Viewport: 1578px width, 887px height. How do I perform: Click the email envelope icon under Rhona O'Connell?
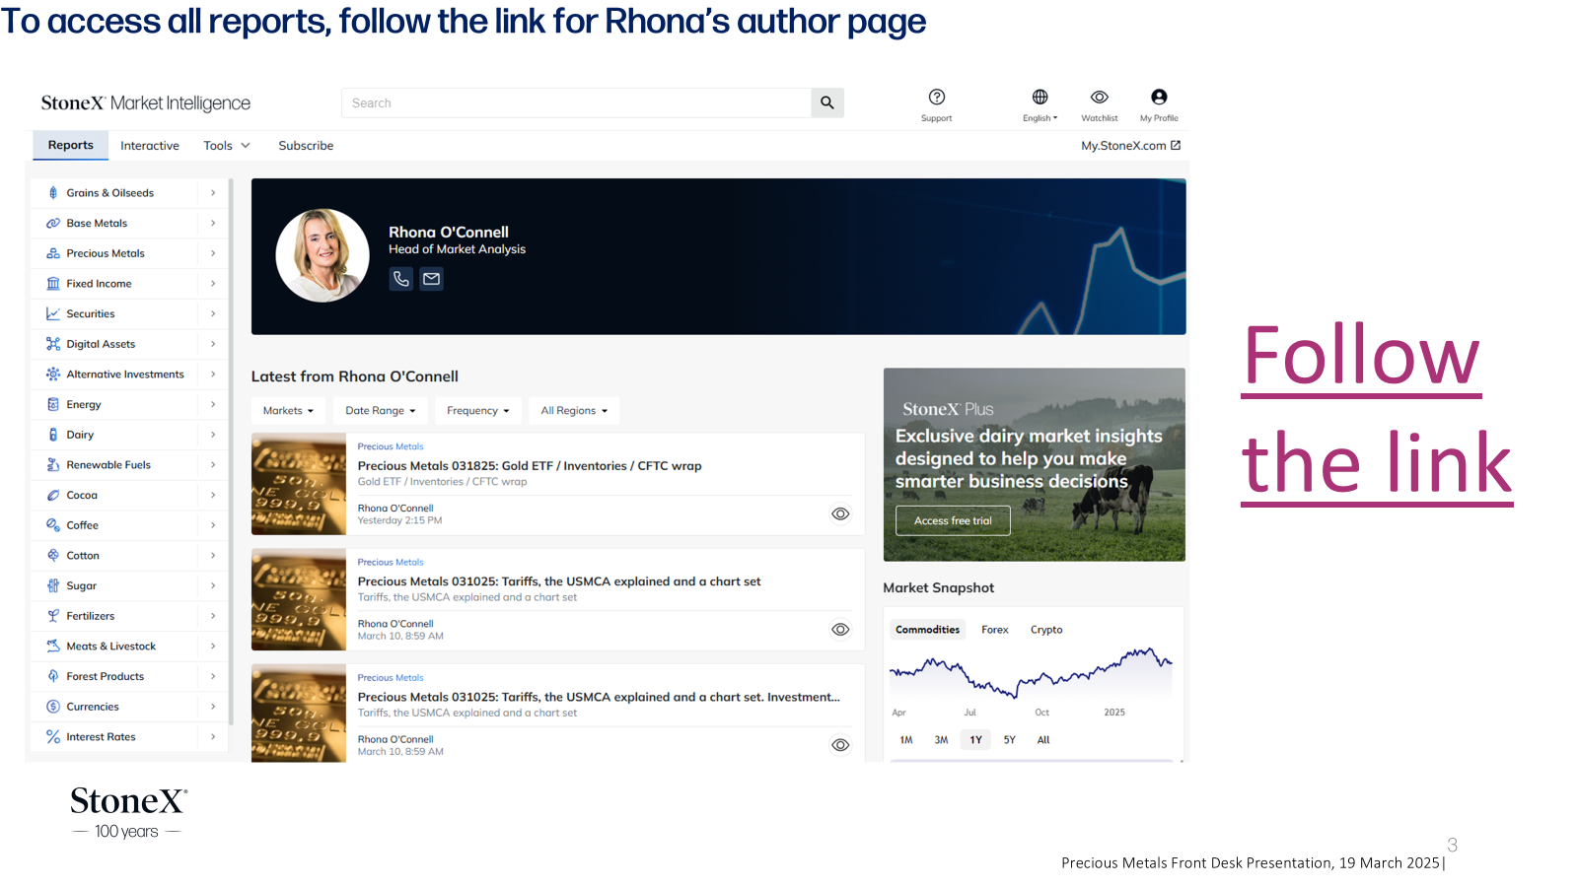431,279
